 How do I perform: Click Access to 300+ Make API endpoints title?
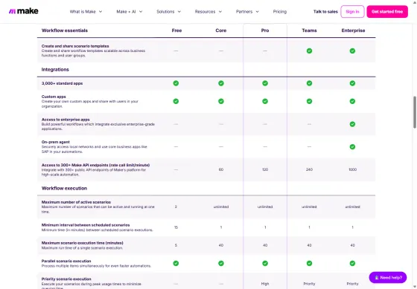pyautogui.click(x=95, y=165)
